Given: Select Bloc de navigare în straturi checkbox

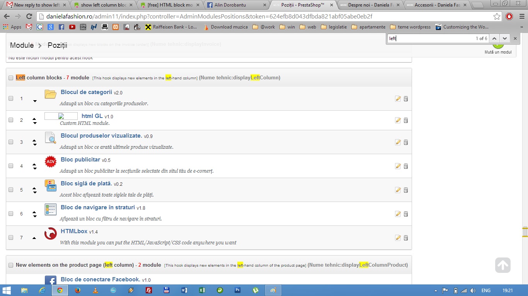Looking at the screenshot, I should (x=11, y=214).
